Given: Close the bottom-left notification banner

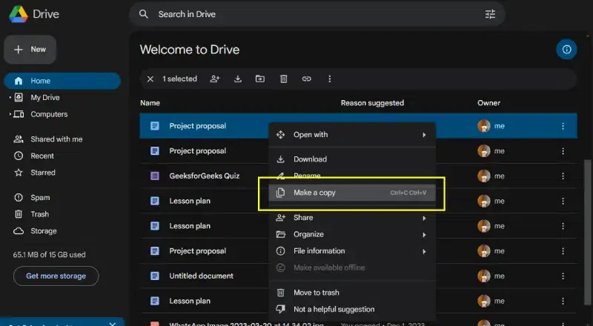Looking at the screenshot, I should pos(113,324).
